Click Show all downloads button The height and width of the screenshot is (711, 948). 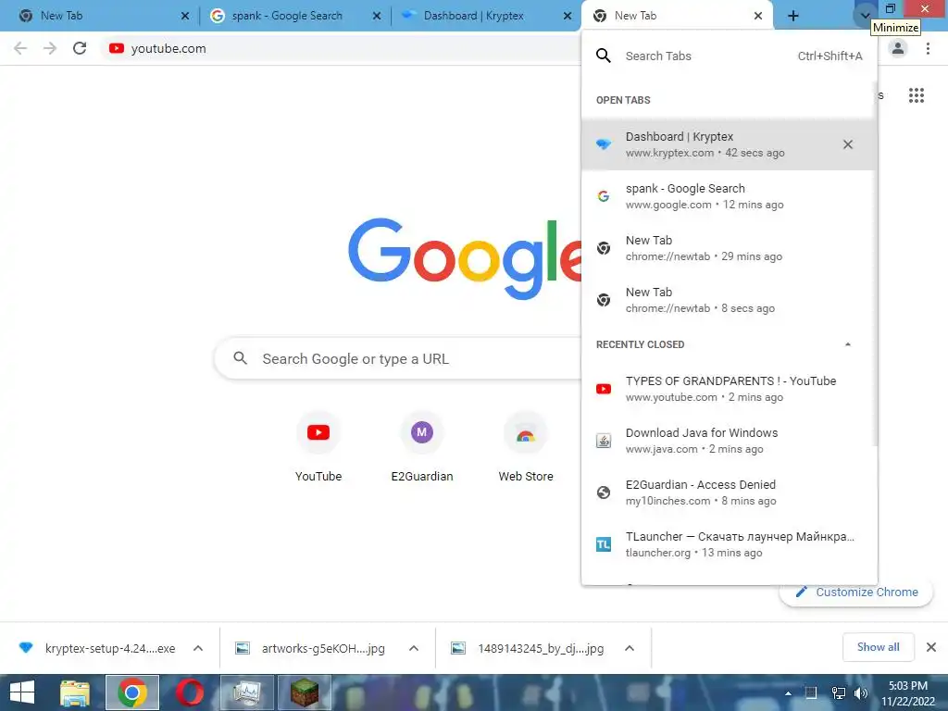878,647
